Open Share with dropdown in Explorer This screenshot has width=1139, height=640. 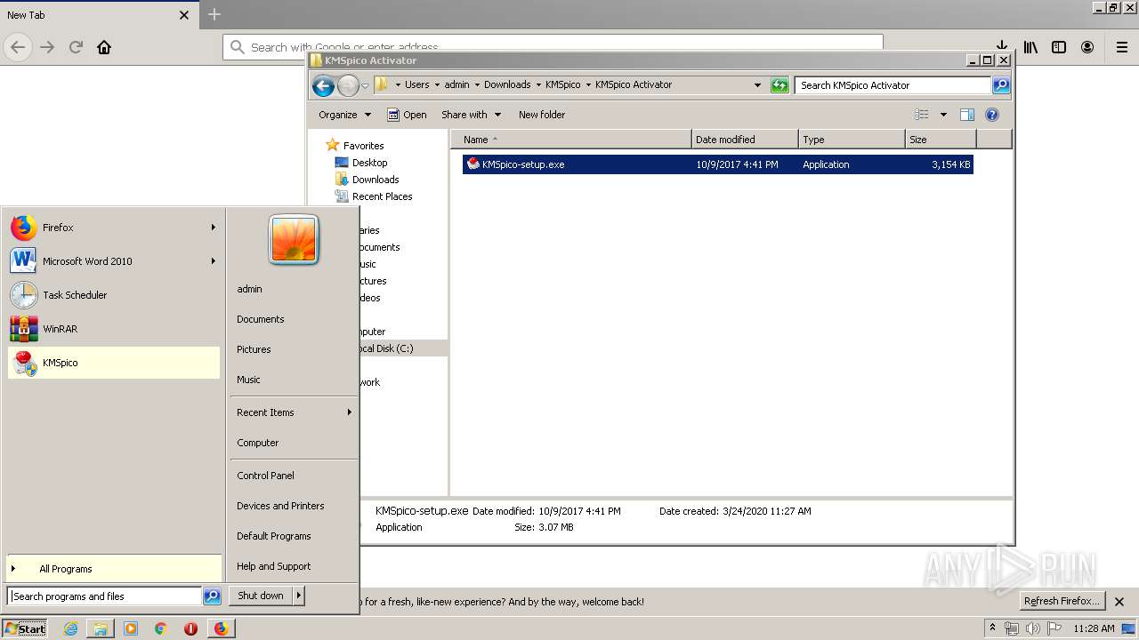pos(471,115)
